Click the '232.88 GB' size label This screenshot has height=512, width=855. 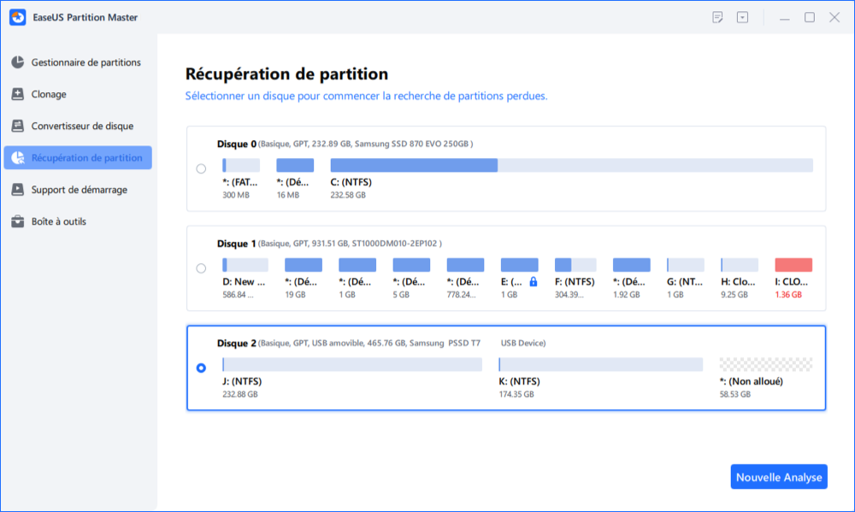[x=240, y=394]
